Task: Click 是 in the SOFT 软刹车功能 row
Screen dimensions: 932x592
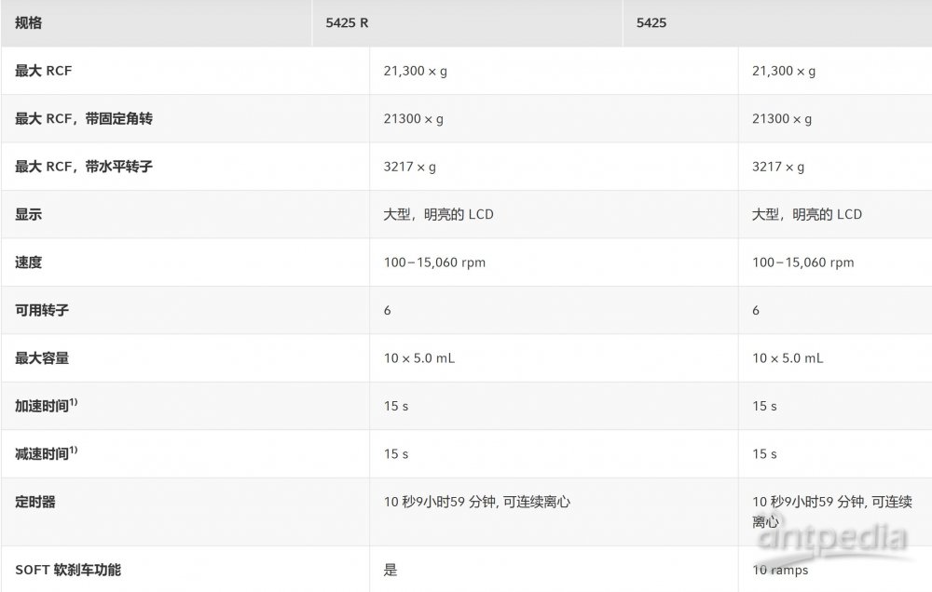Action: 391,570
